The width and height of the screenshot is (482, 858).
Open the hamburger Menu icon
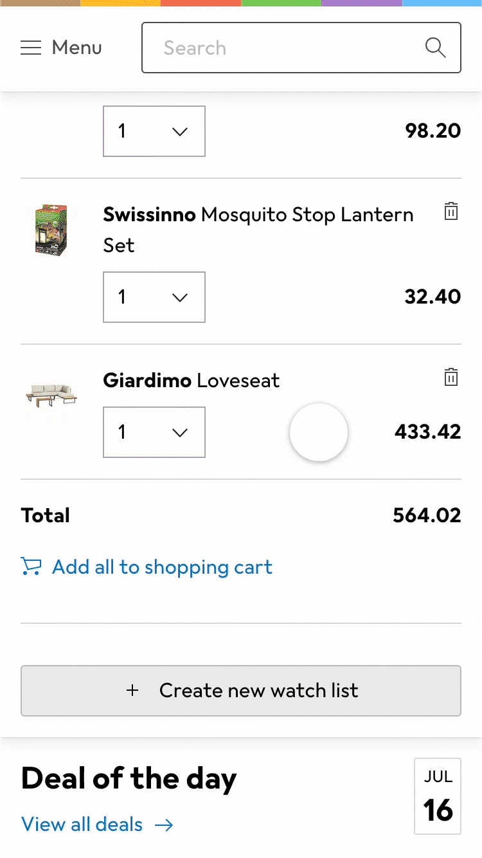pos(31,48)
